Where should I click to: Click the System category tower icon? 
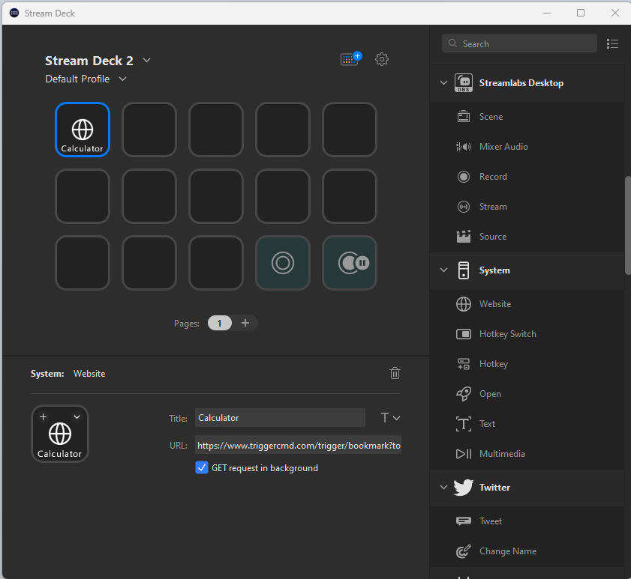click(464, 270)
